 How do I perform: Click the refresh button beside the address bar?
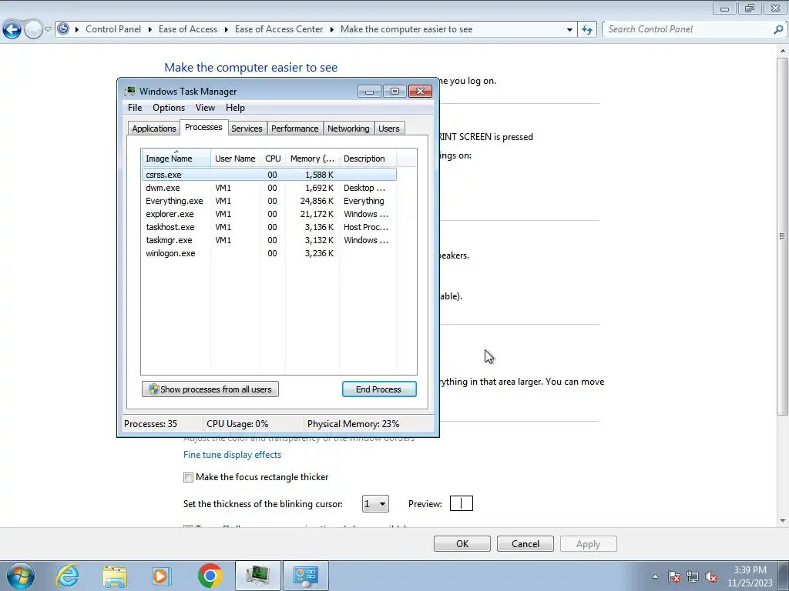pyautogui.click(x=586, y=29)
